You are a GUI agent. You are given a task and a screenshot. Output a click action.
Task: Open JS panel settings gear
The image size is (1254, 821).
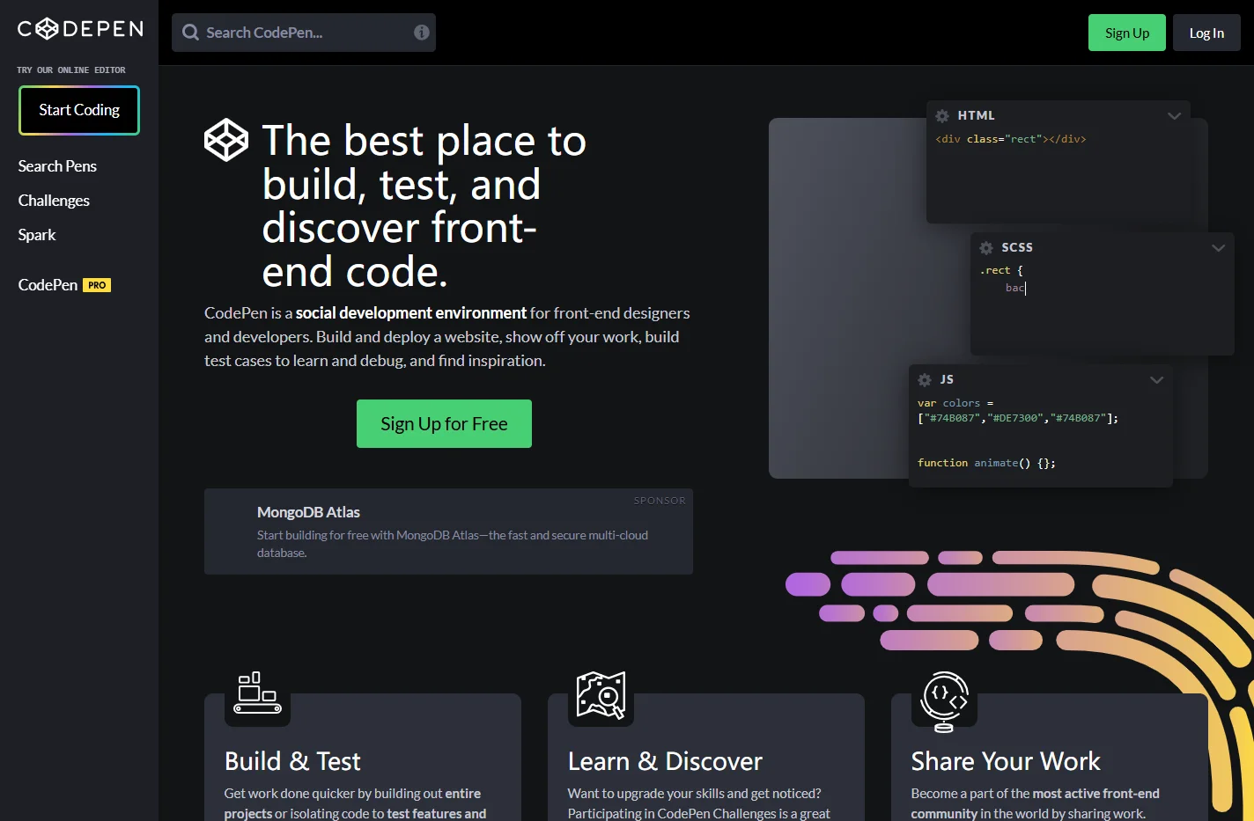pos(925,380)
